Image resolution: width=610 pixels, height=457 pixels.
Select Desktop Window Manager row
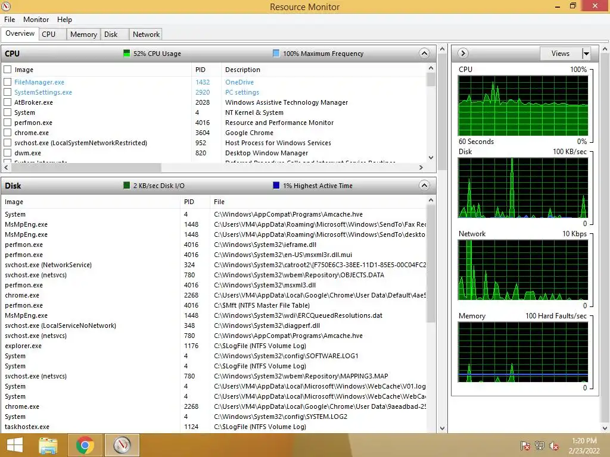pos(214,153)
